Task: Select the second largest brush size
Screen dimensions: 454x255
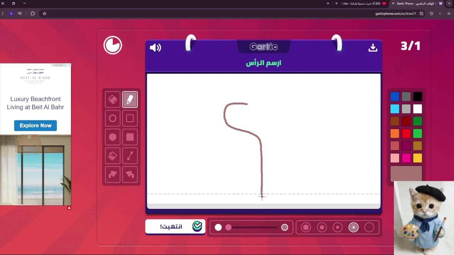Action: 322,227
